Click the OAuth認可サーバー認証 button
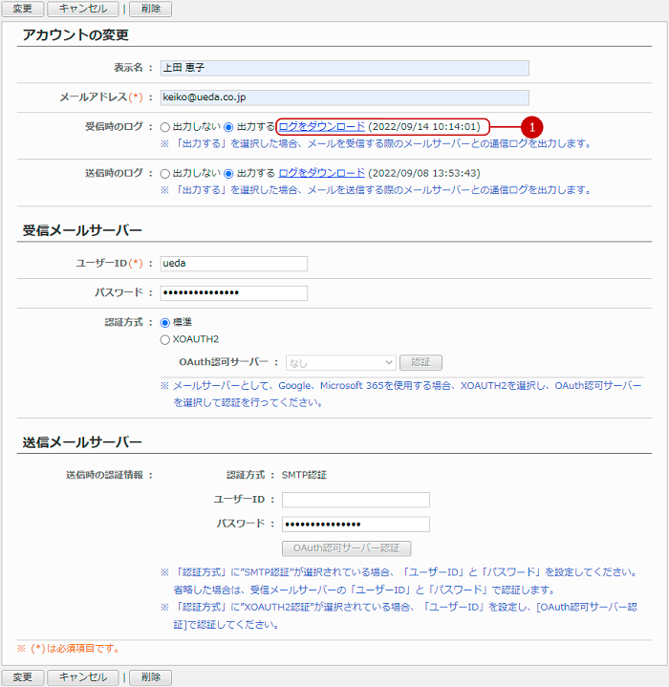This screenshot has width=669, height=687. (347, 548)
